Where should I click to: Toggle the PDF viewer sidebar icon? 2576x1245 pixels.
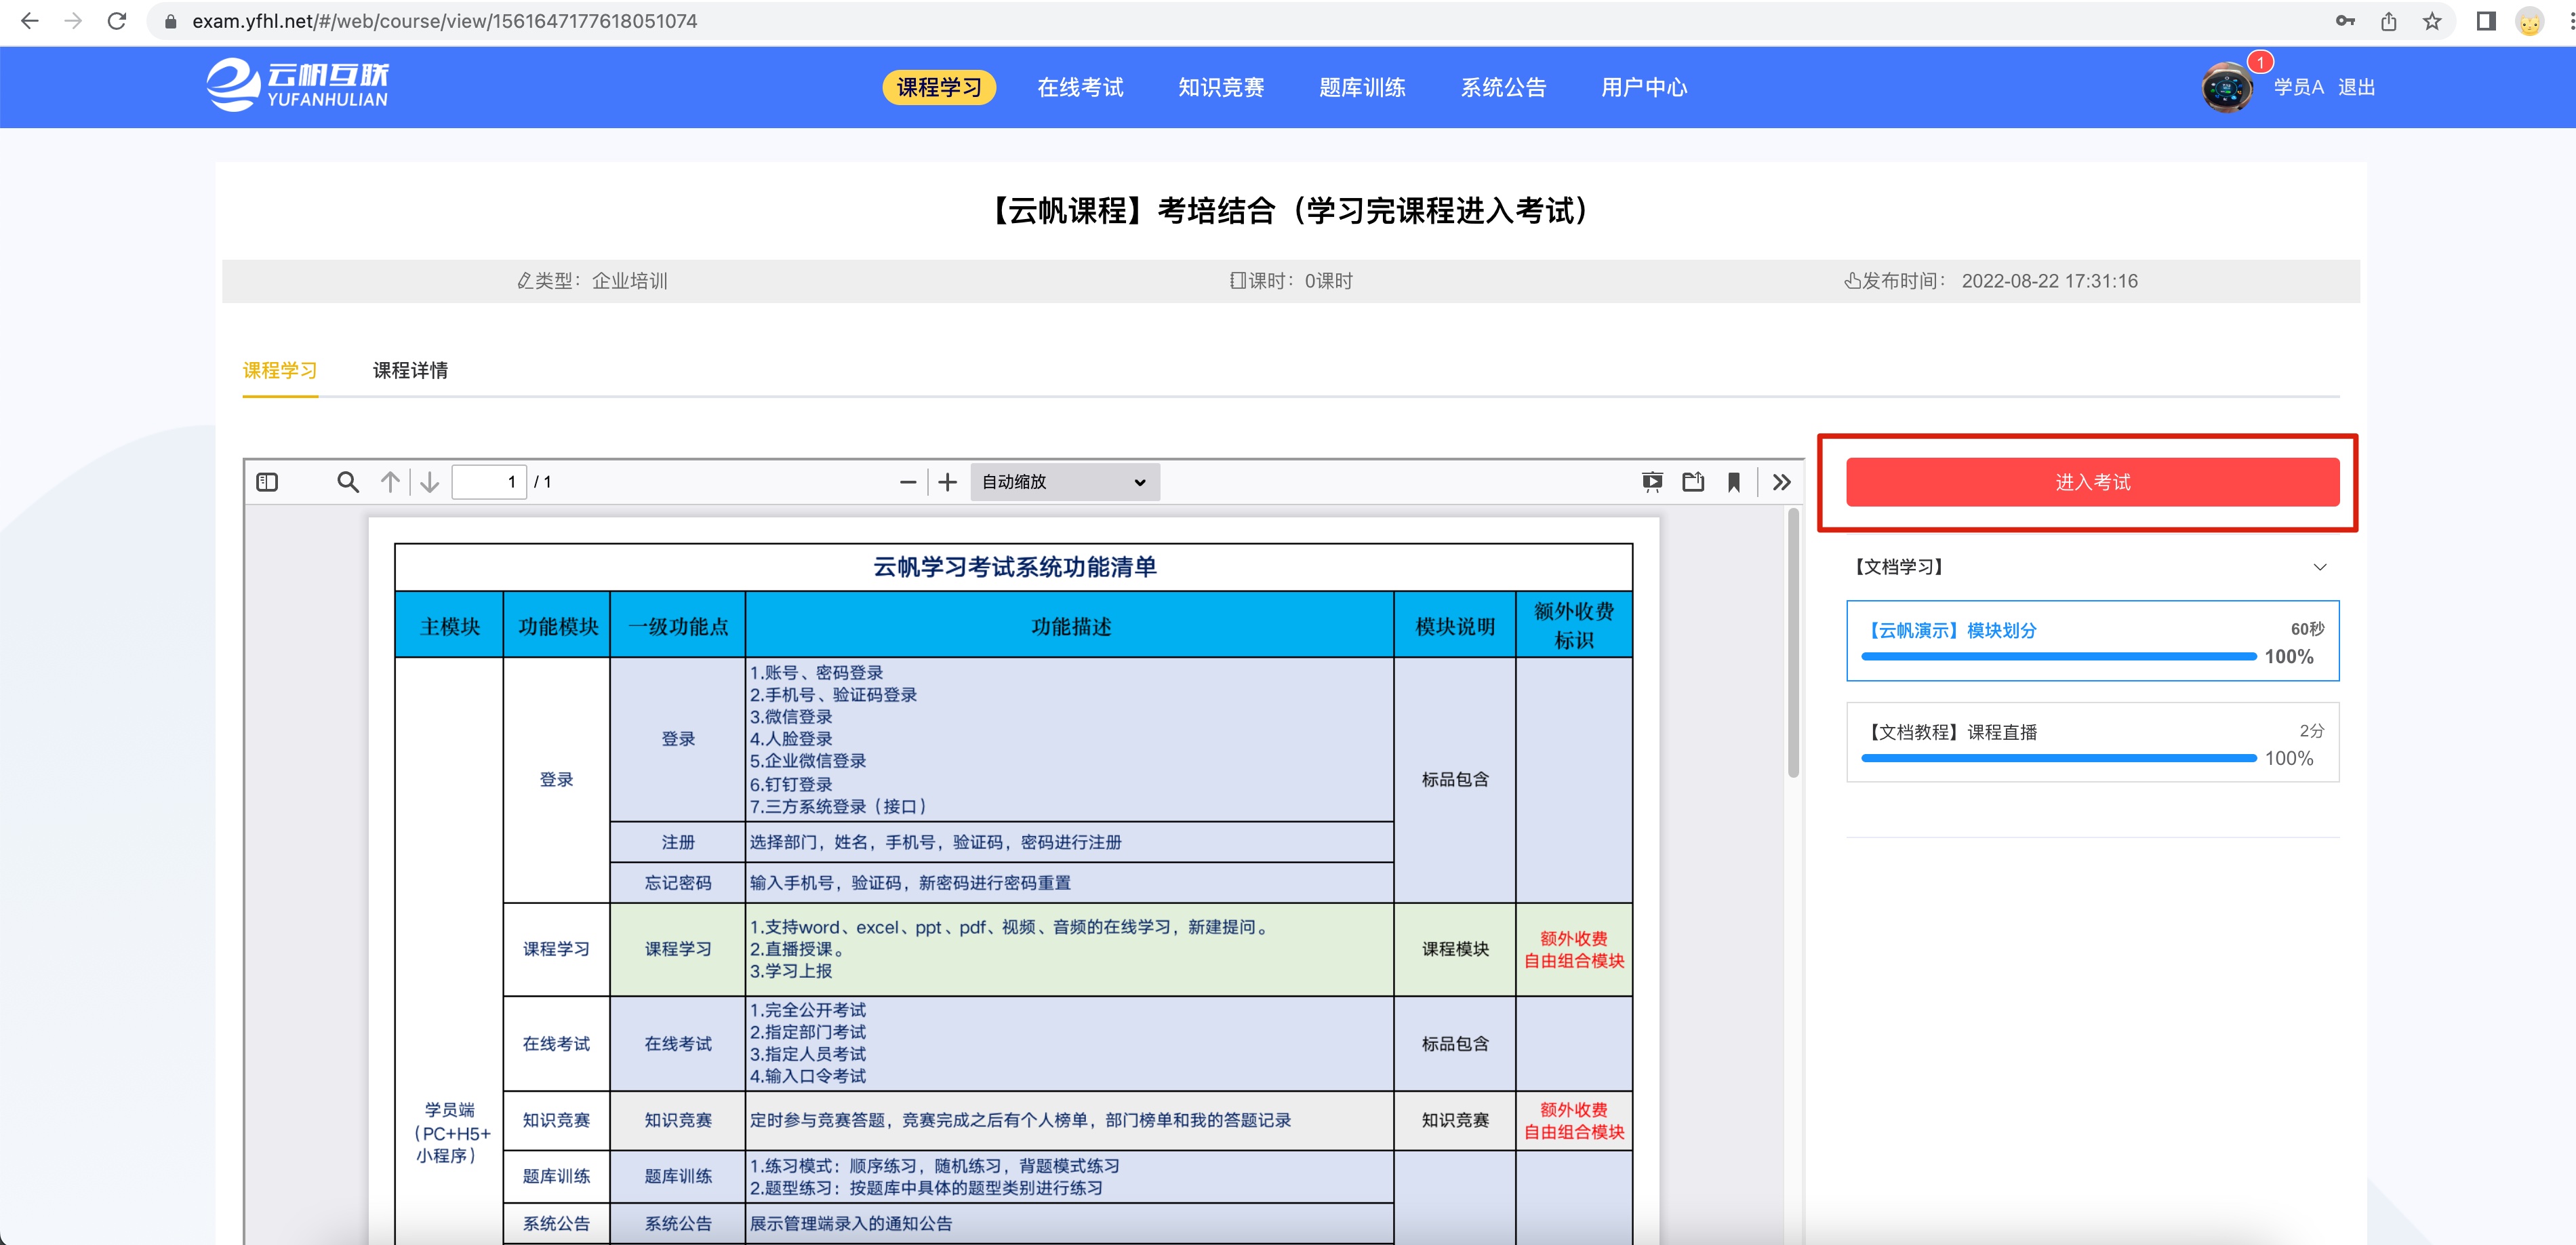click(267, 482)
